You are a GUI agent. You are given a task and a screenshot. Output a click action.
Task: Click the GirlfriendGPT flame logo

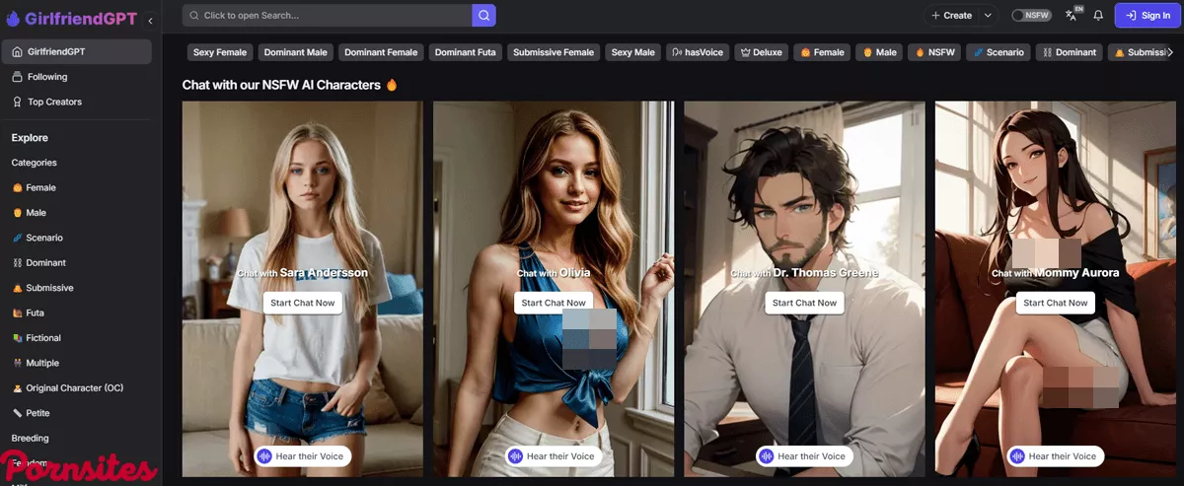(x=13, y=18)
